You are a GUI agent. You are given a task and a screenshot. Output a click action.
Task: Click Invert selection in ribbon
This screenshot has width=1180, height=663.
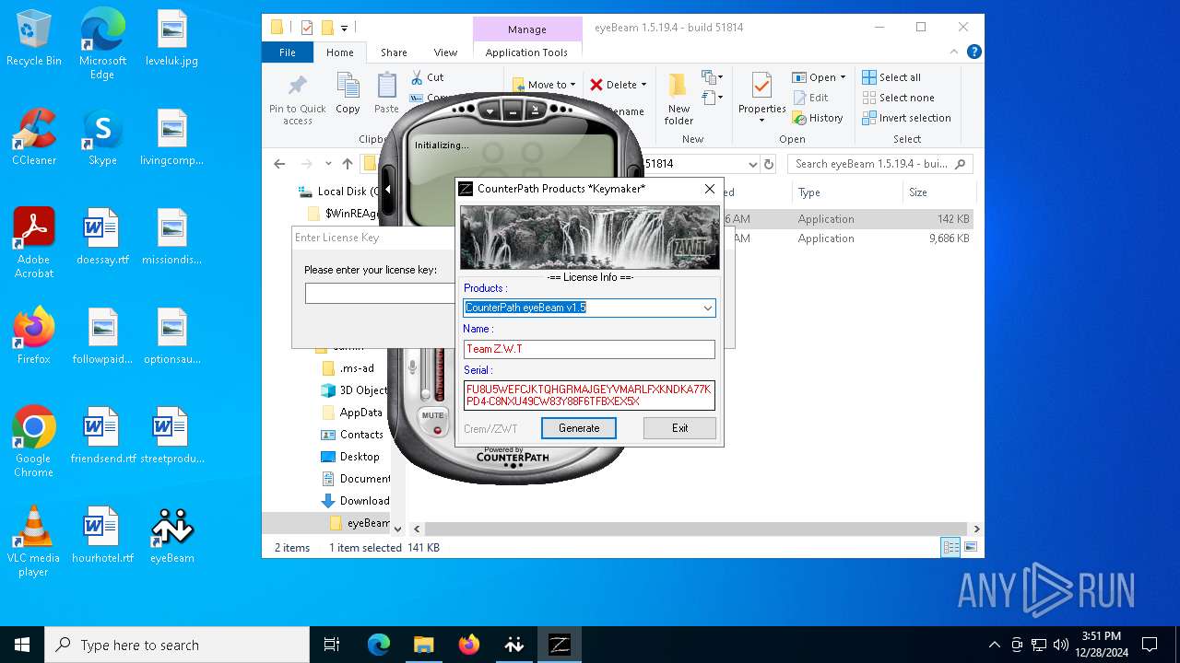906,118
